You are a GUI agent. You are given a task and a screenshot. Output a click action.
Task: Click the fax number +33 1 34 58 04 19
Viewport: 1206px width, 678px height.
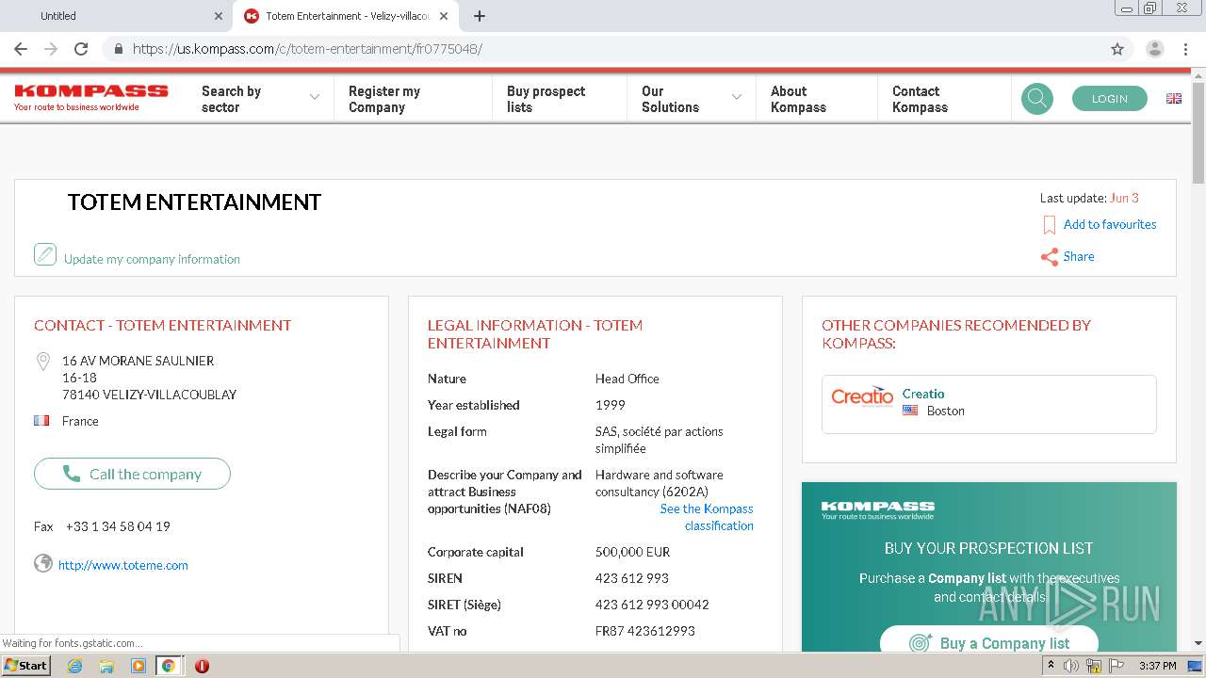pos(118,526)
